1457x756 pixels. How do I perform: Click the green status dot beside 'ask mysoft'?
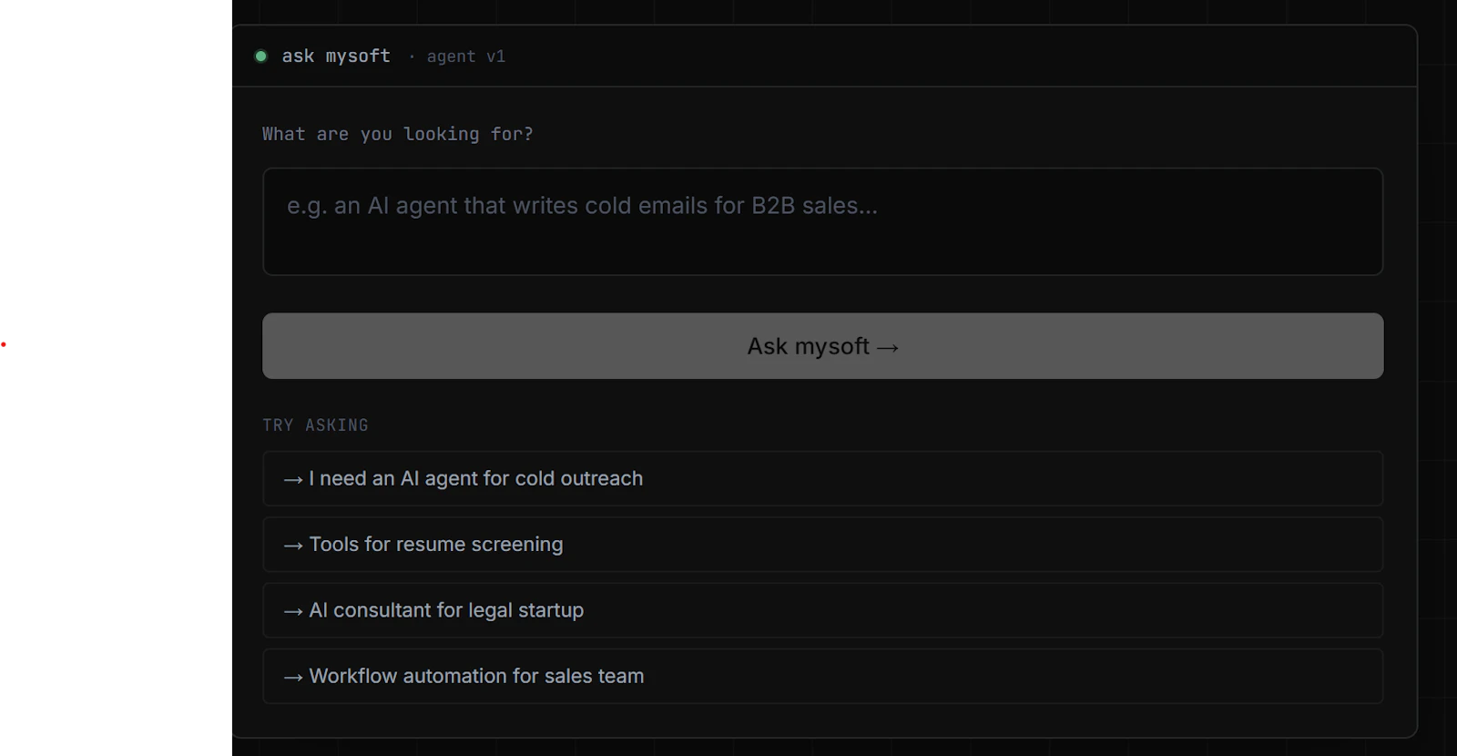point(260,56)
